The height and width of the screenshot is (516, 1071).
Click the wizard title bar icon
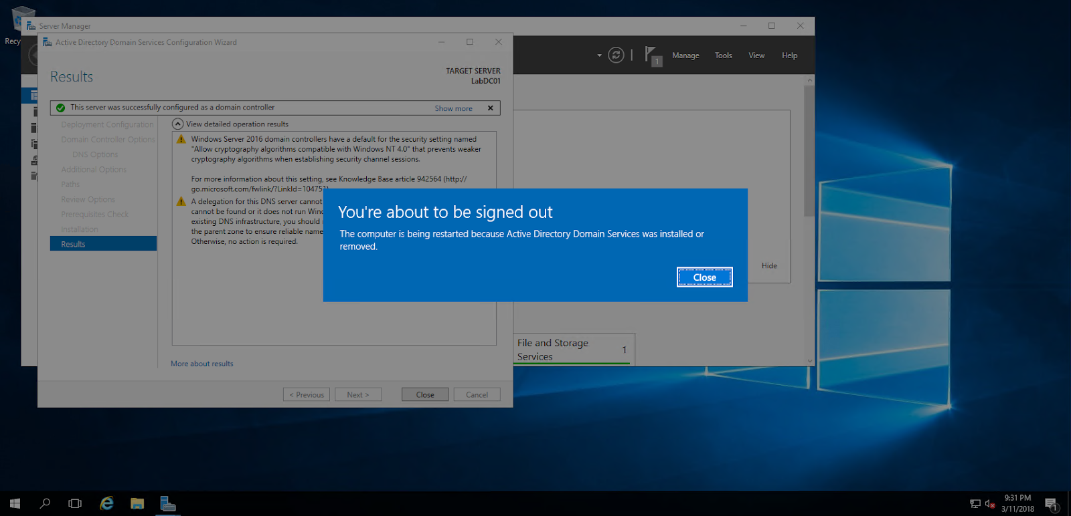(48, 42)
